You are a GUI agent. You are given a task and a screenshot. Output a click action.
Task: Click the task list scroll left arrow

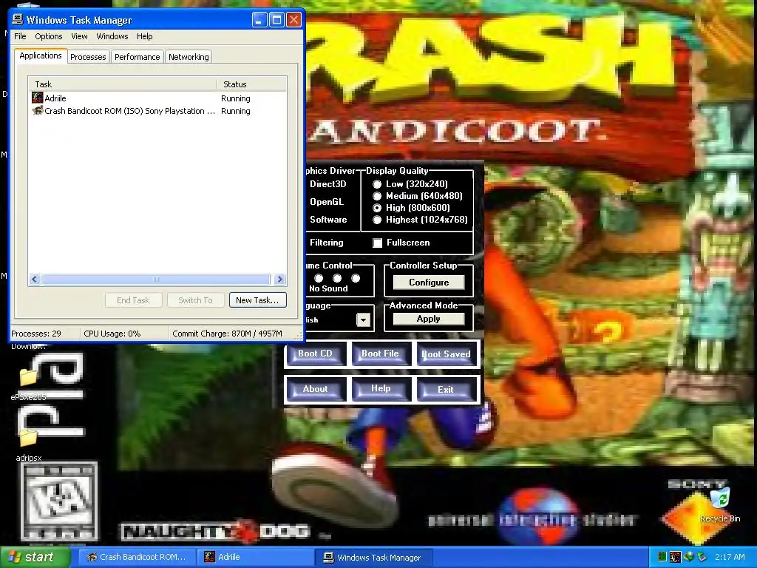[34, 279]
